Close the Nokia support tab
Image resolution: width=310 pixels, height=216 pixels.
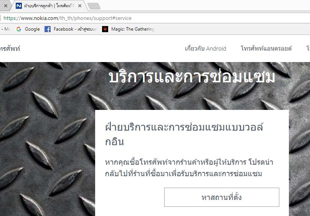coord(80,6)
